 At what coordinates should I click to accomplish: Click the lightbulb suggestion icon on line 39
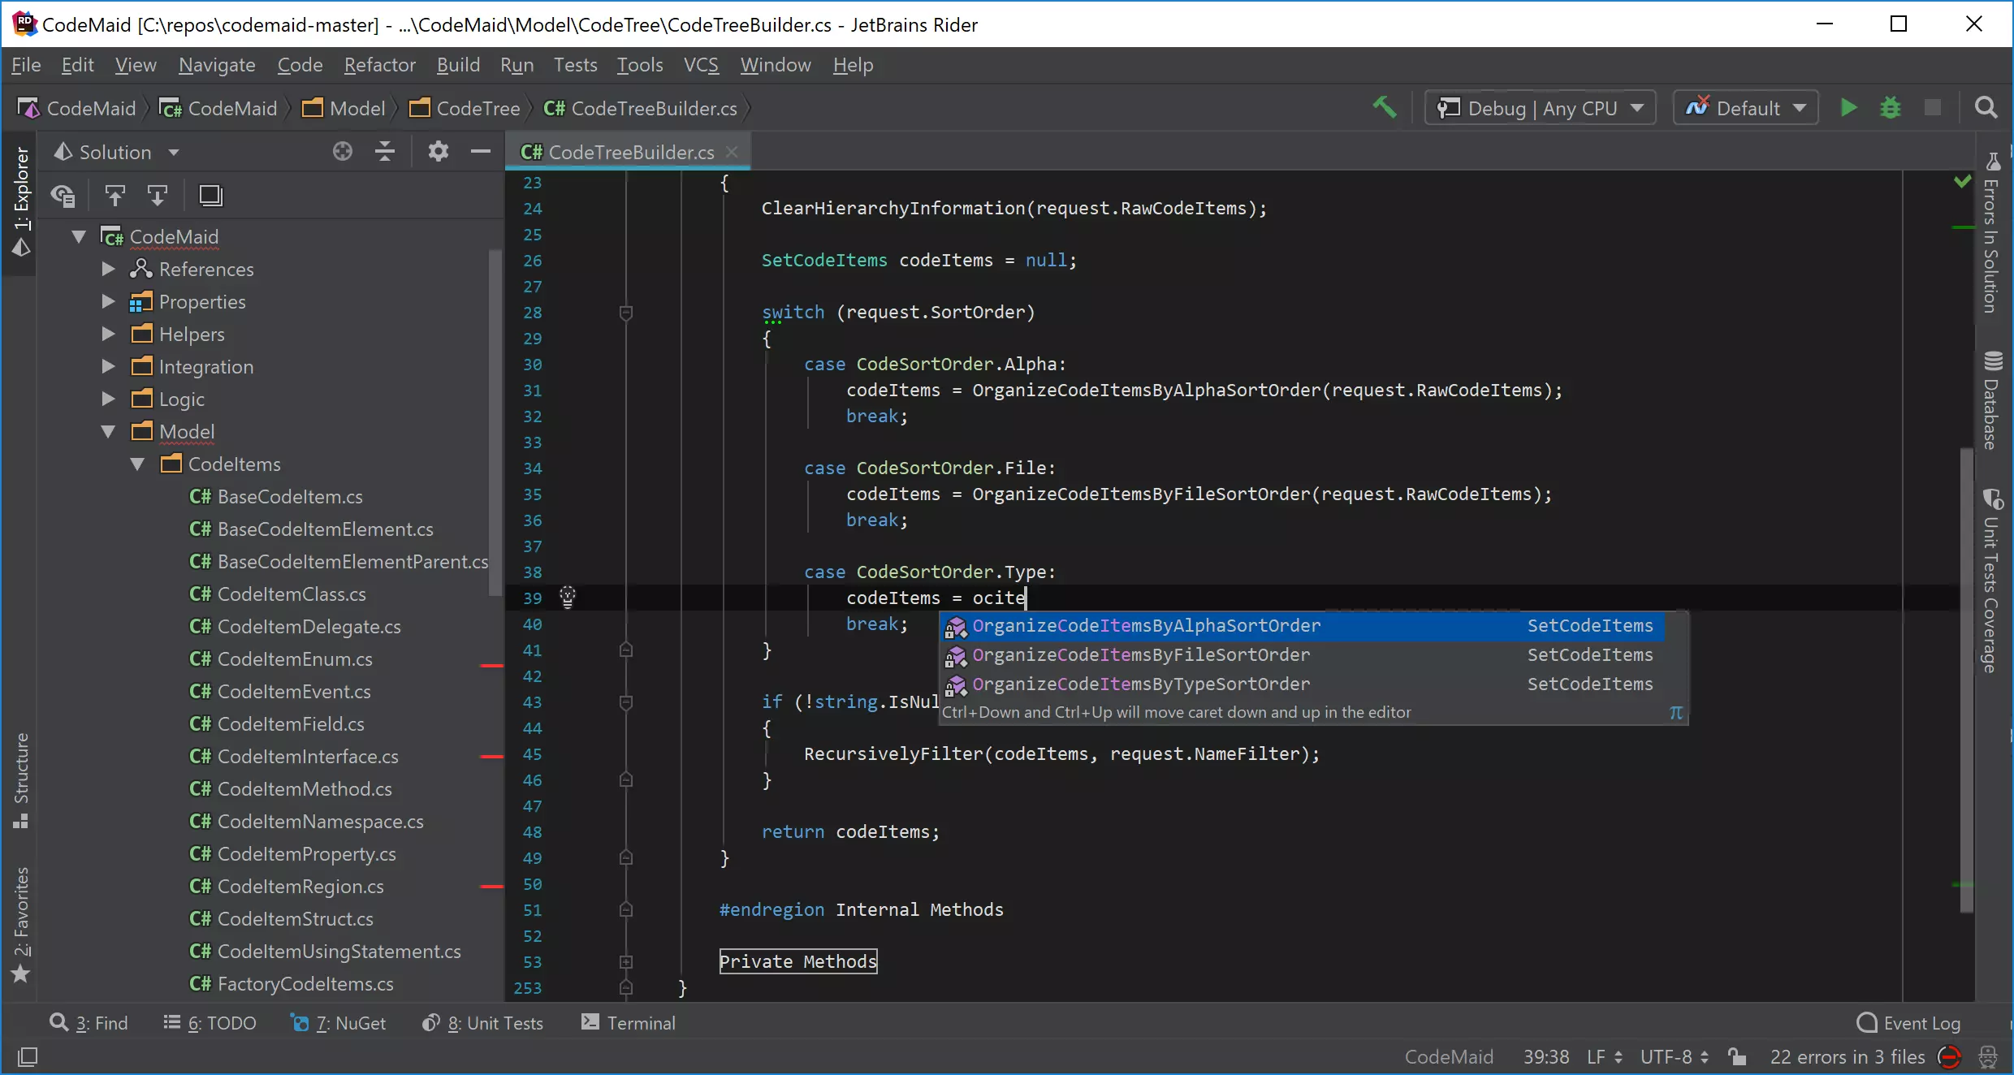[568, 597]
